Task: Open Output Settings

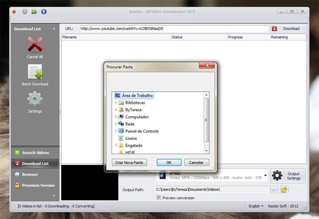Action: pos(288,176)
